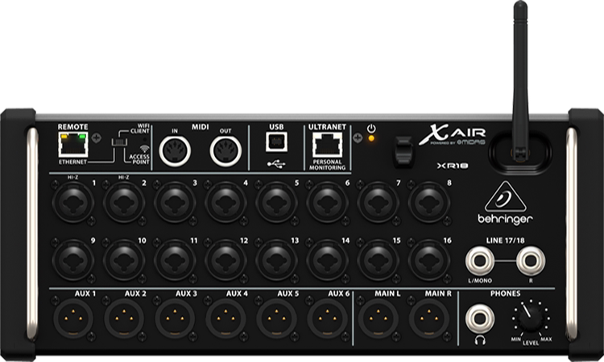Click combo input jack 13
604x362 pixels.
click(x=276, y=260)
